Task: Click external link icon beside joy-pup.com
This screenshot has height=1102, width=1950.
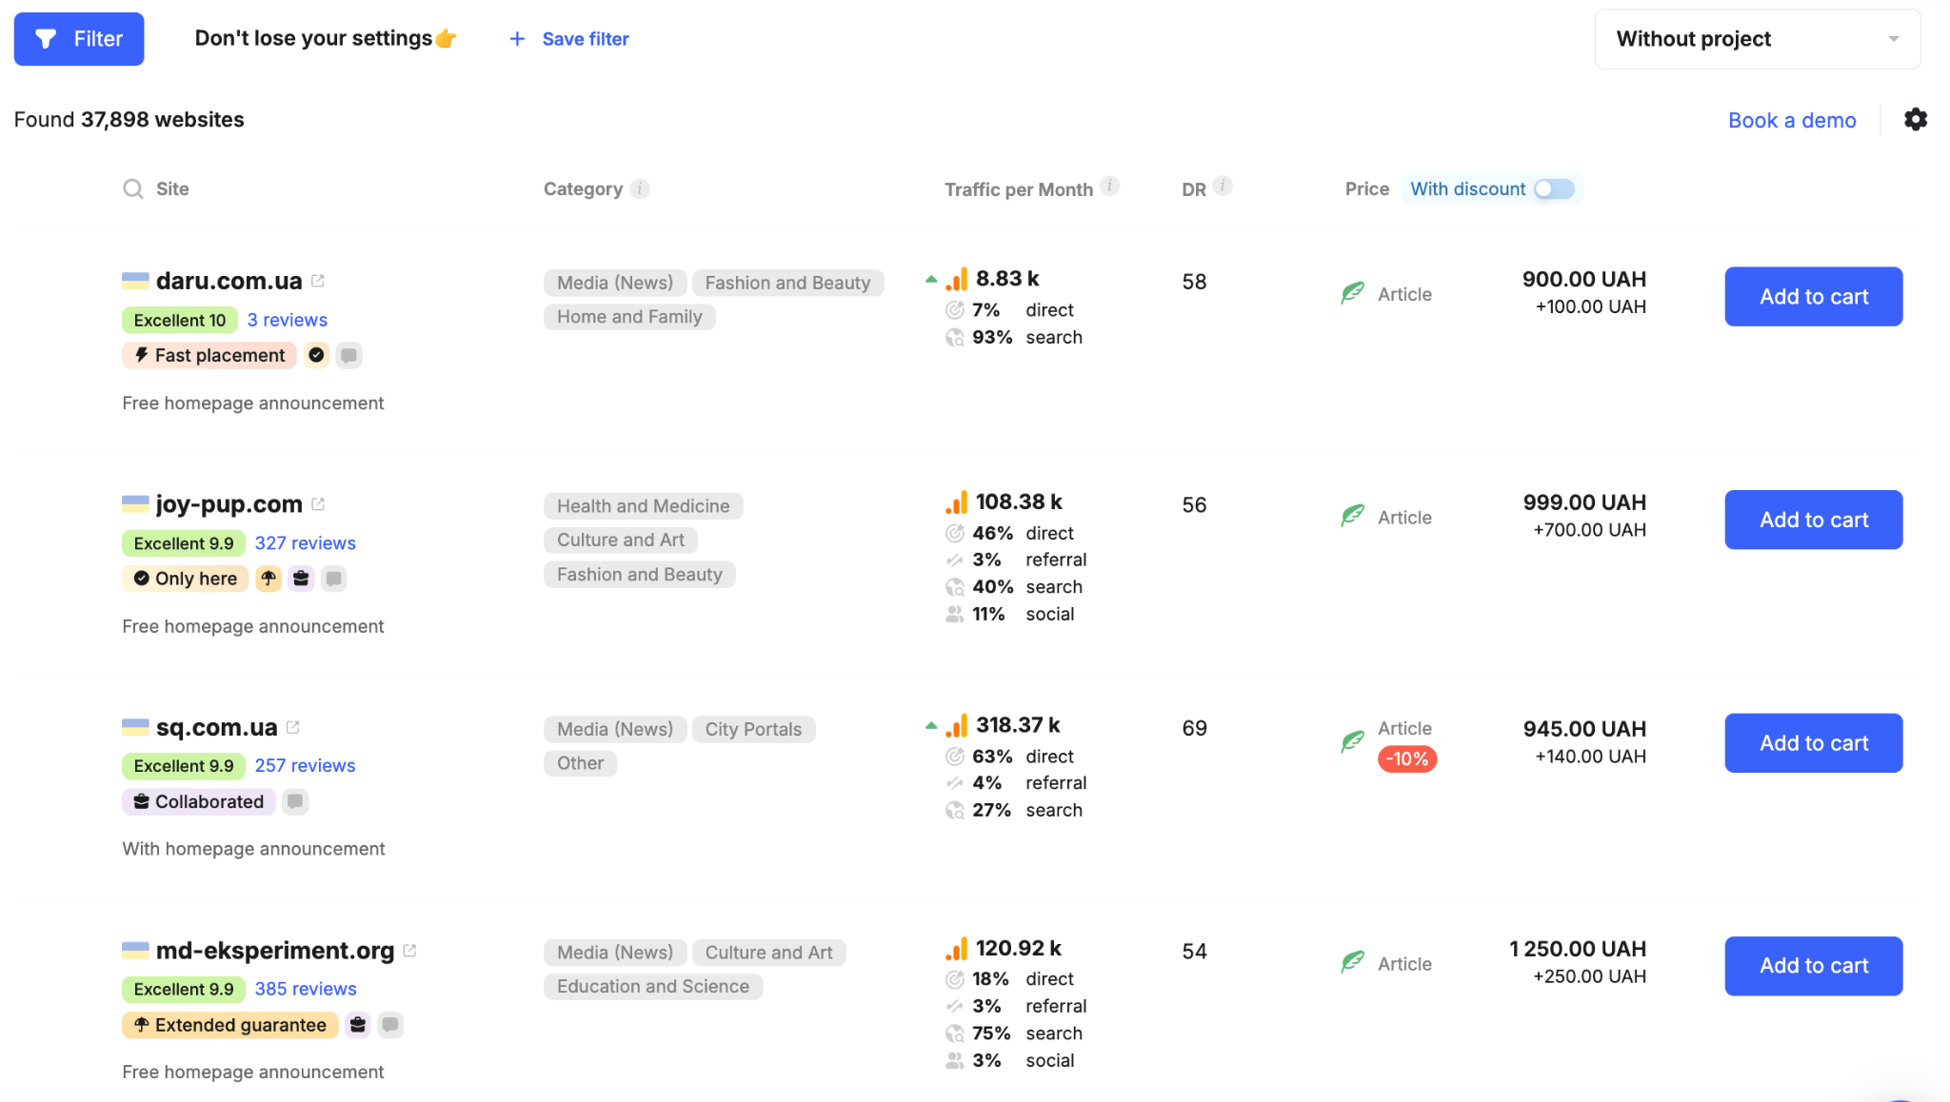Action: pyautogui.click(x=318, y=503)
